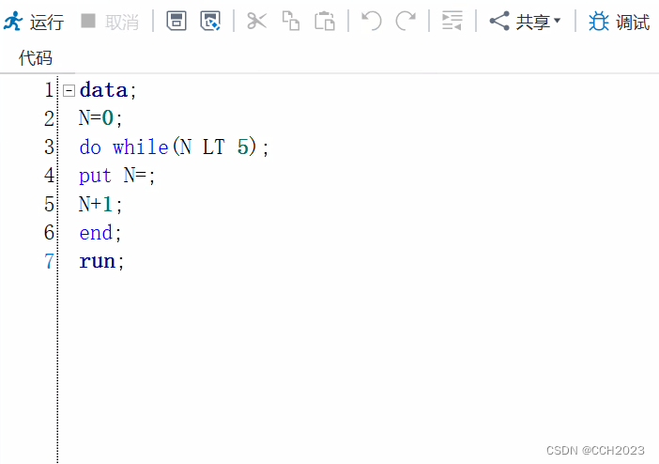Screen dimensions: 659x464
Task: Click the 取消 (Cancel) label
Action: [122, 22]
